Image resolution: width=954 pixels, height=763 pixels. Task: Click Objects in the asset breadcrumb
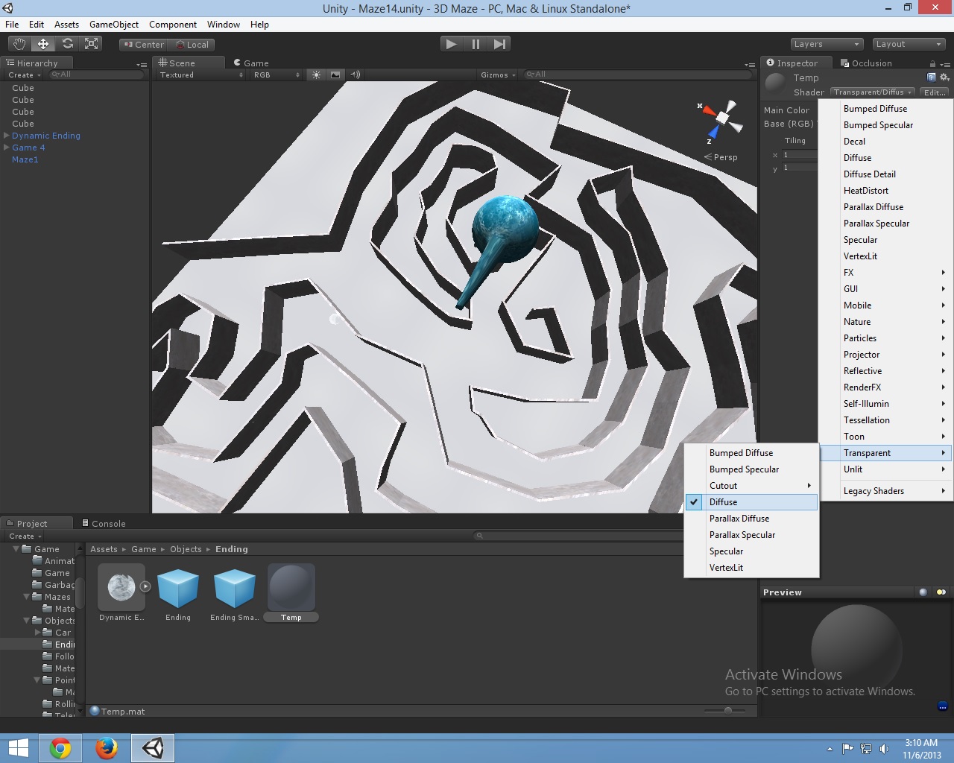[x=186, y=549]
